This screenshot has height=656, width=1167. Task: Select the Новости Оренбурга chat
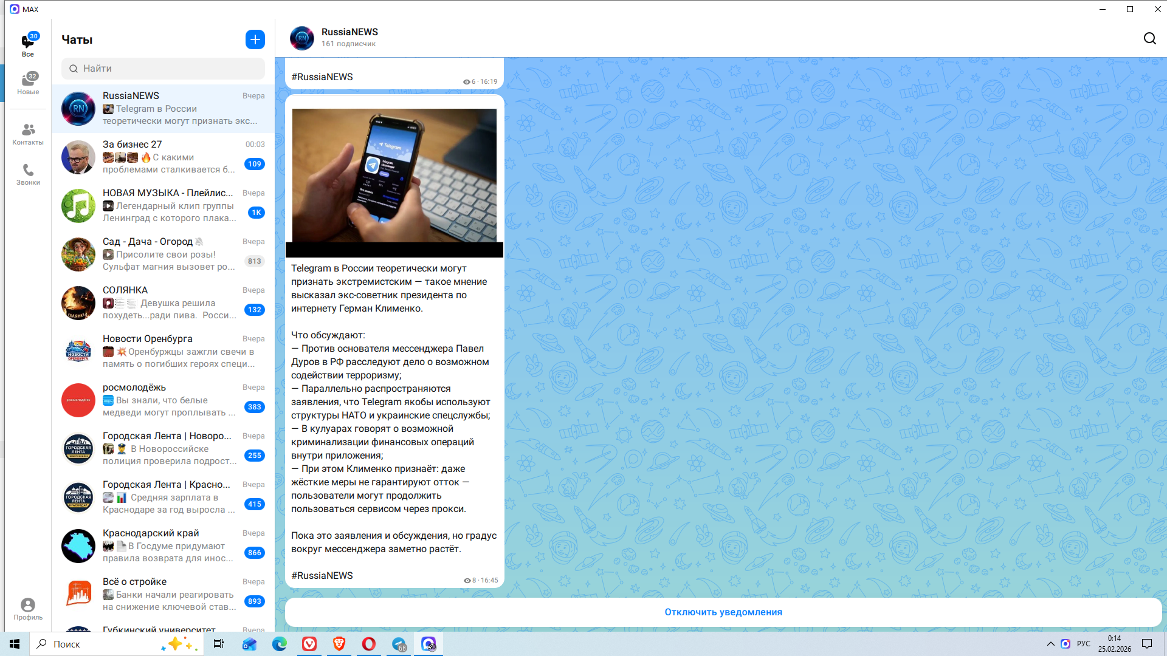(163, 351)
